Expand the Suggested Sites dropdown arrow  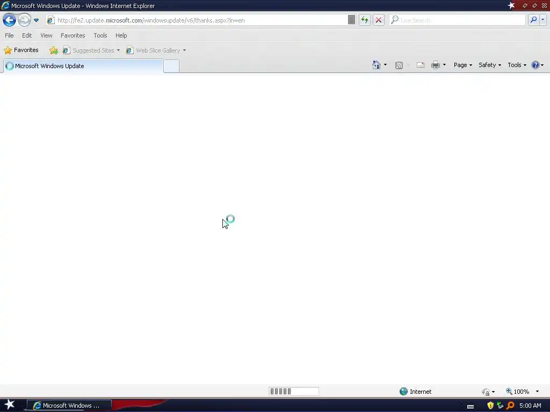118,50
